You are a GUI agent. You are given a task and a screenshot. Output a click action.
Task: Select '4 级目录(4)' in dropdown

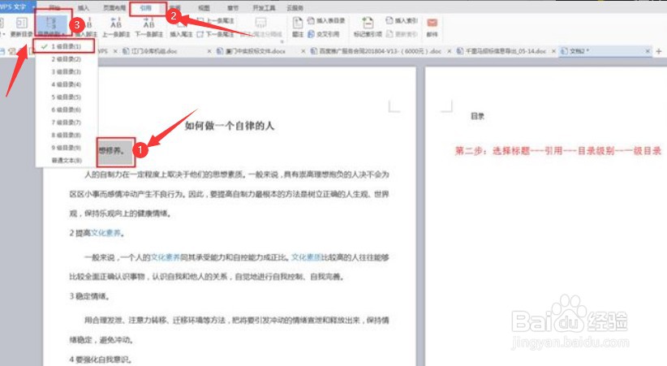click(x=67, y=84)
